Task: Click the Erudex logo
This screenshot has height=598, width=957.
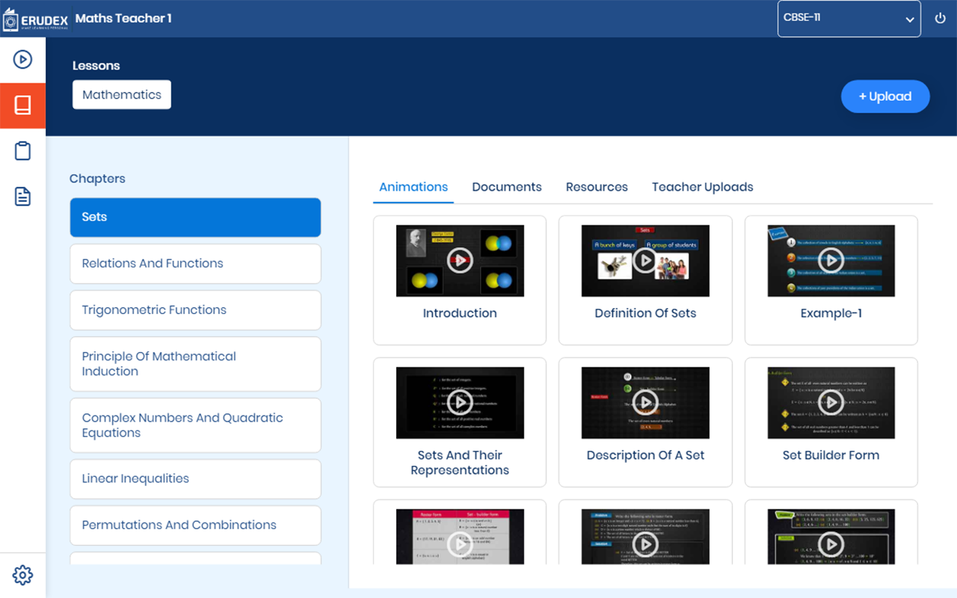Action: pyautogui.click(x=34, y=19)
